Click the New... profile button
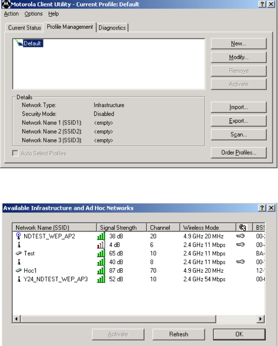 (239, 44)
